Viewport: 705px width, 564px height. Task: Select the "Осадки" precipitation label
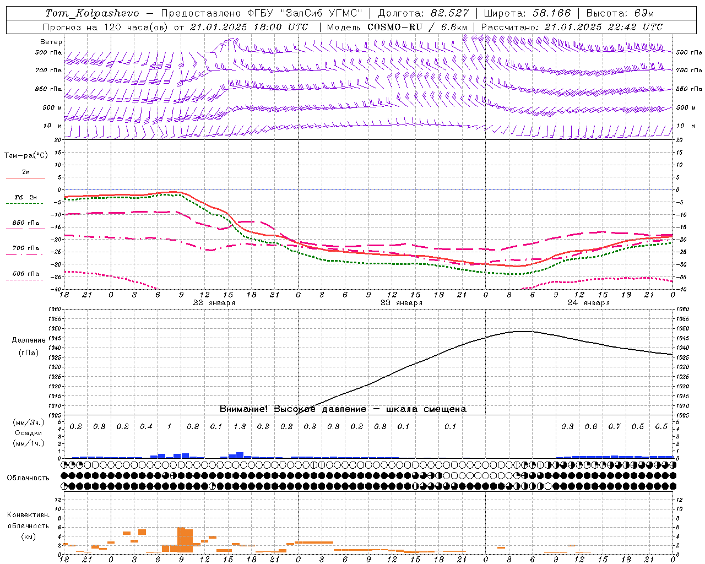tap(29, 433)
